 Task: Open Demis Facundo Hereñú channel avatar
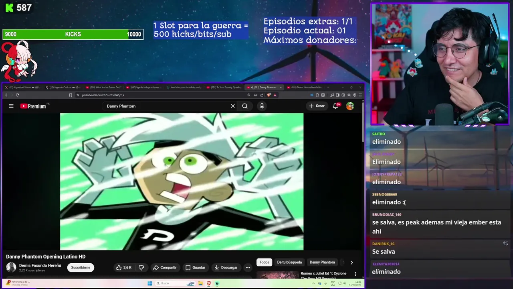(11, 267)
